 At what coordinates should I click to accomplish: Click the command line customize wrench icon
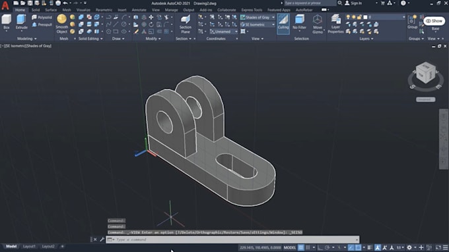point(102,239)
